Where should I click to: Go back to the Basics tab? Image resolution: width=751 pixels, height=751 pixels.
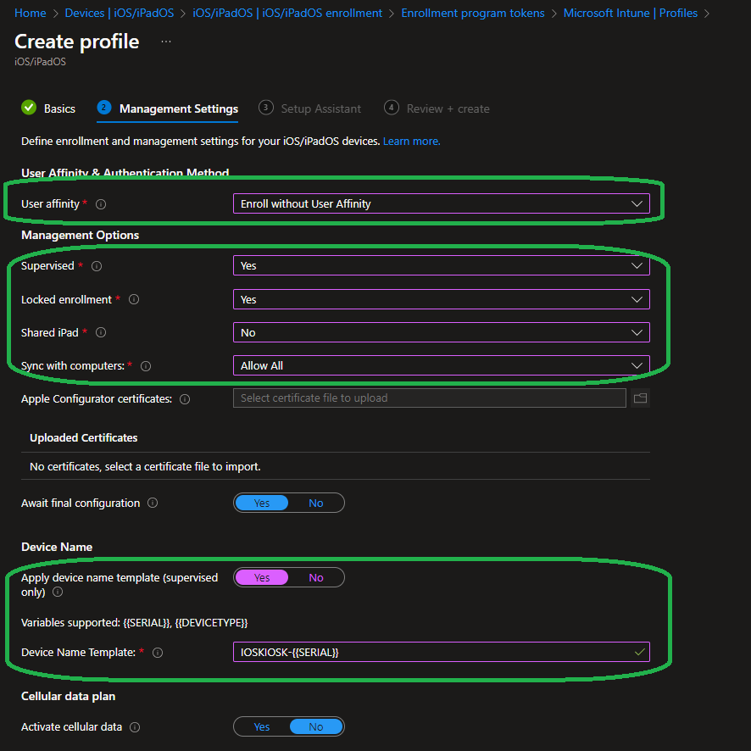click(x=59, y=108)
